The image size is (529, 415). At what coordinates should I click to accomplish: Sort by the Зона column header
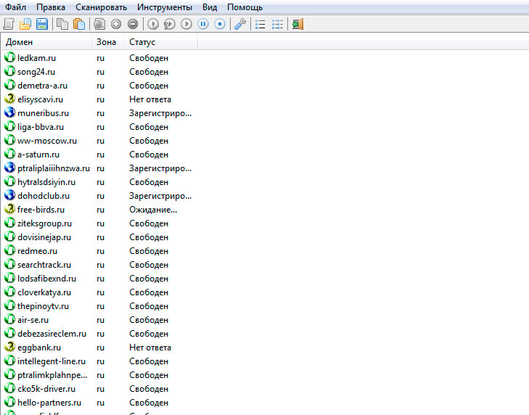point(108,42)
